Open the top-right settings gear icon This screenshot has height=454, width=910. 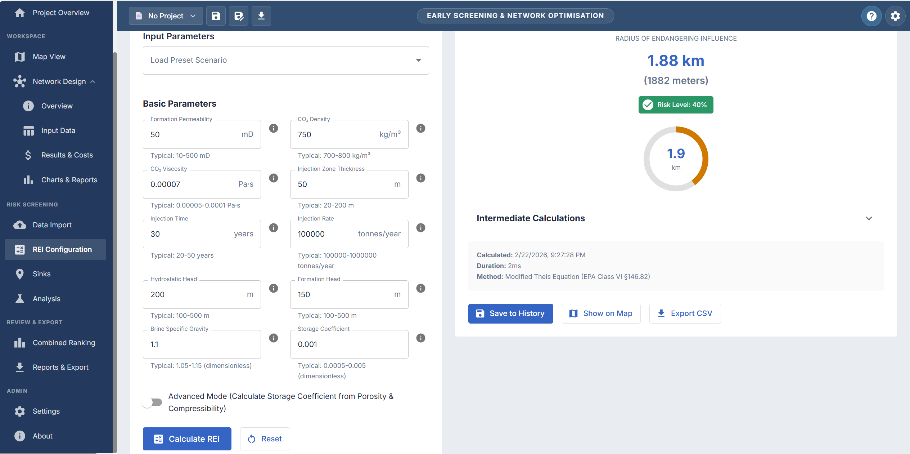[x=895, y=16]
